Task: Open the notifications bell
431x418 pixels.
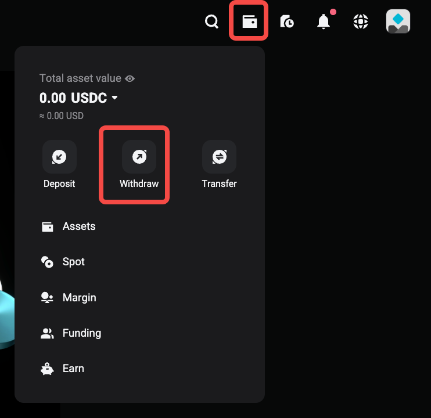Action: (x=324, y=21)
